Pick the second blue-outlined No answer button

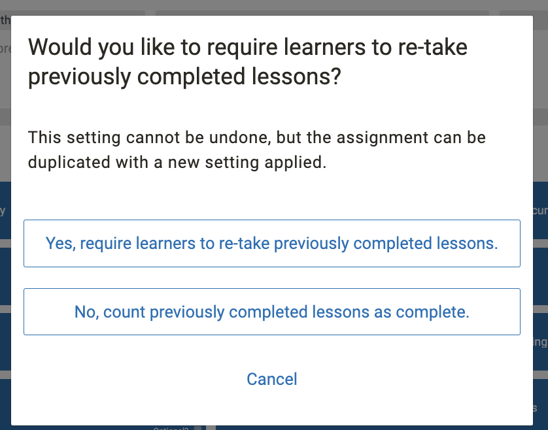click(x=272, y=312)
